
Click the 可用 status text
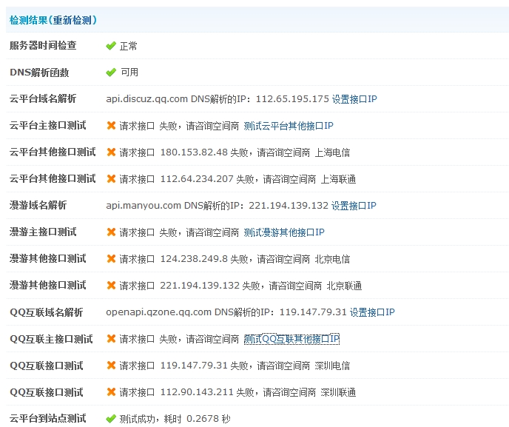129,72
